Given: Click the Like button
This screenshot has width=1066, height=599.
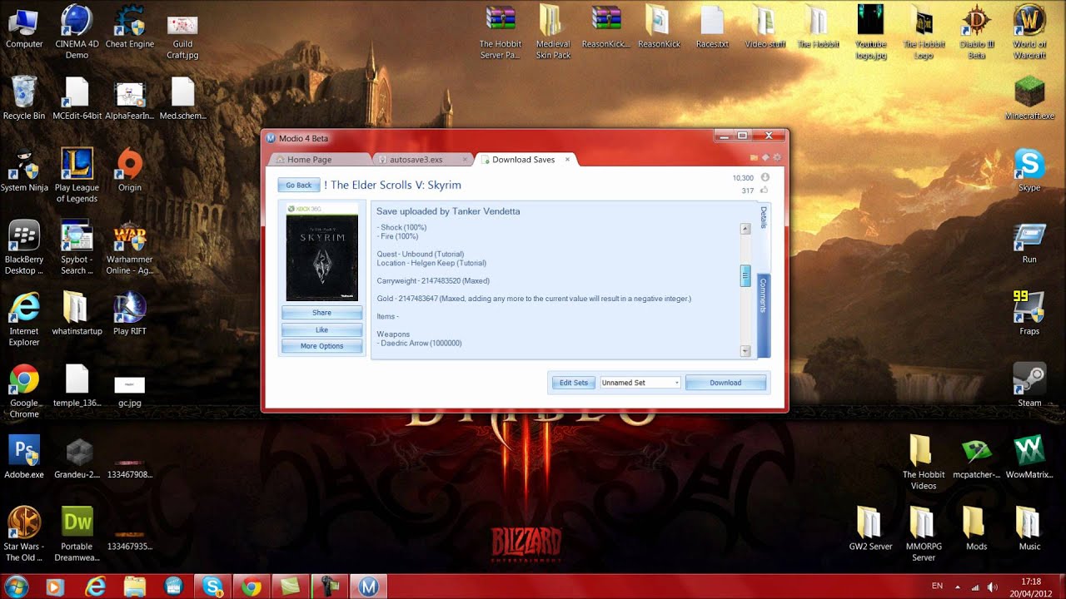Looking at the screenshot, I should (321, 329).
